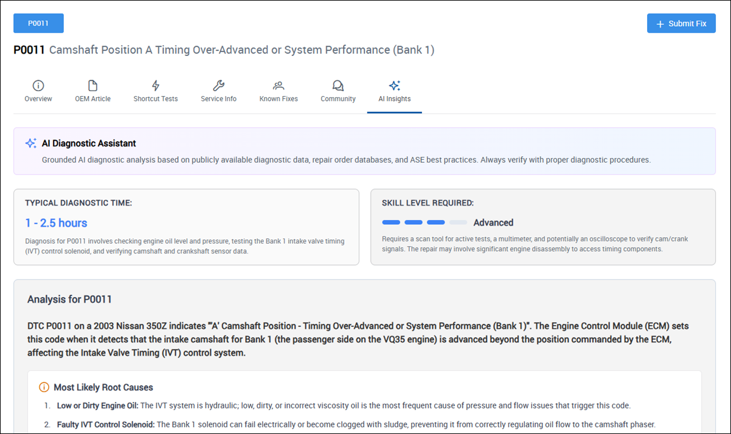Image resolution: width=731 pixels, height=434 pixels.
Task: Open the Known Fixes tab
Action: coord(279,91)
